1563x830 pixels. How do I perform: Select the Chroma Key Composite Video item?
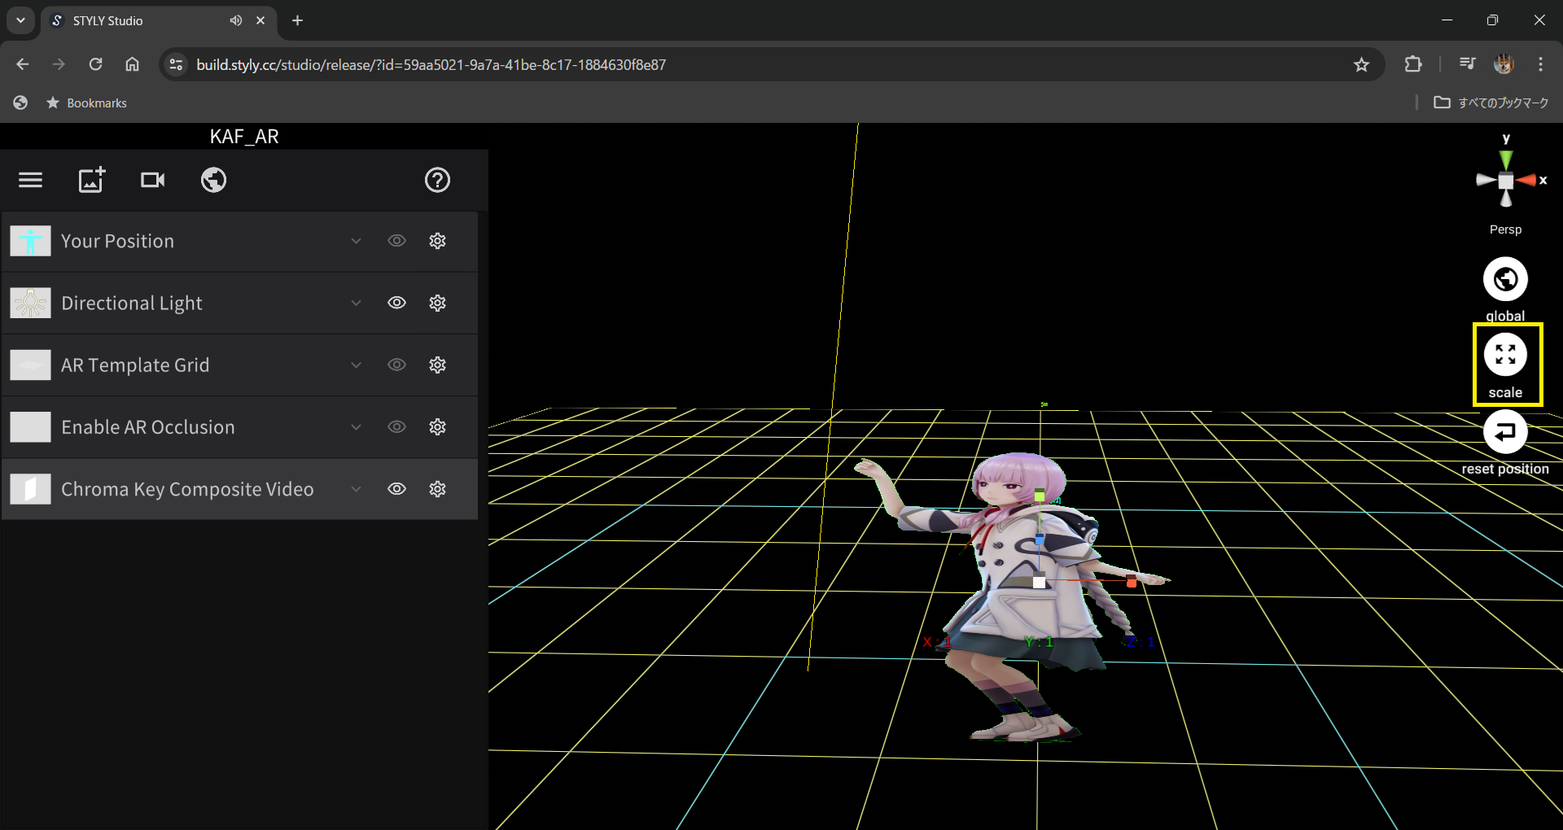click(x=239, y=488)
